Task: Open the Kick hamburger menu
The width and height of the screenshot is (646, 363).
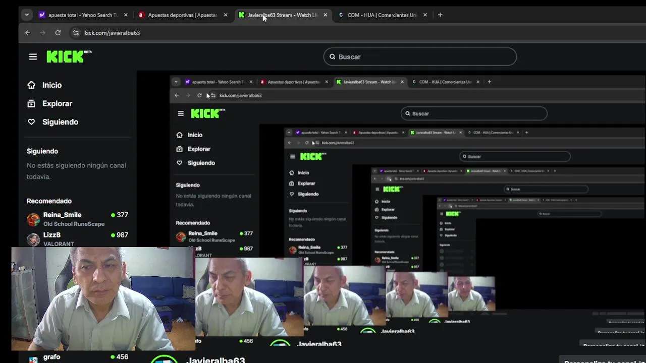Action: [33, 57]
